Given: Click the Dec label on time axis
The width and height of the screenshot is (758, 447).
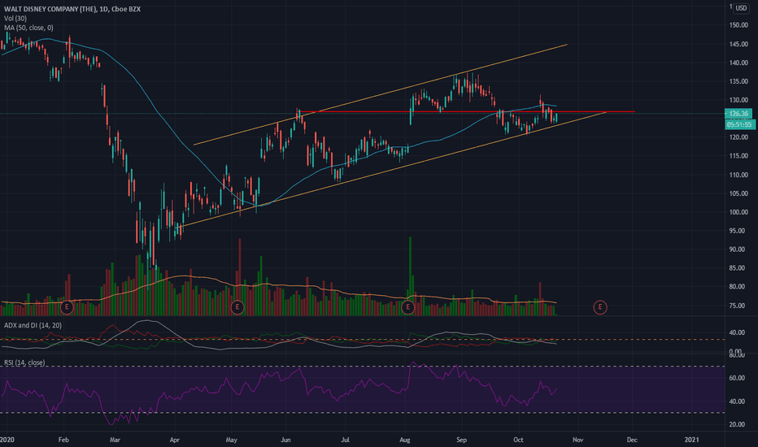Looking at the screenshot, I should [x=632, y=440].
